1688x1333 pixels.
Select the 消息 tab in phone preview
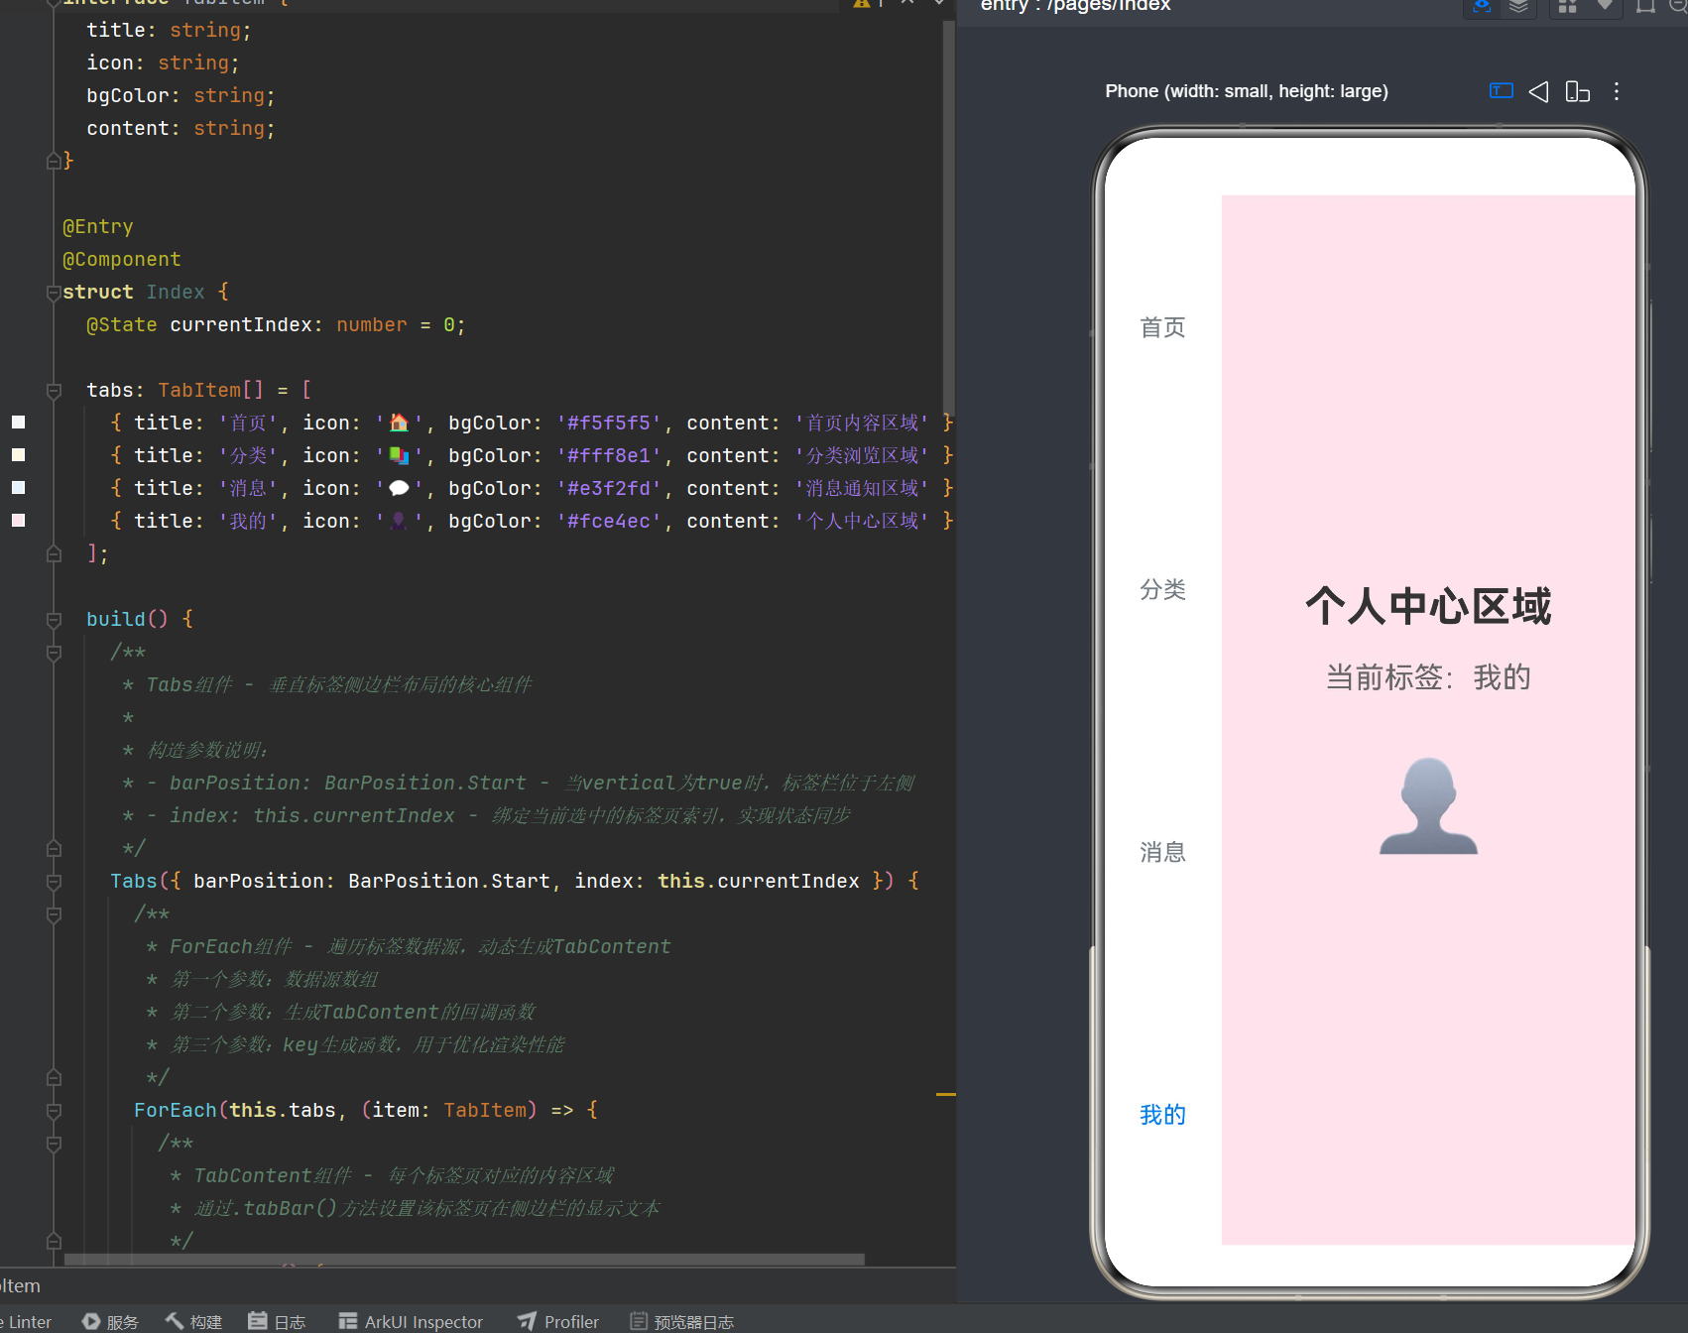tap(1162, 852)
